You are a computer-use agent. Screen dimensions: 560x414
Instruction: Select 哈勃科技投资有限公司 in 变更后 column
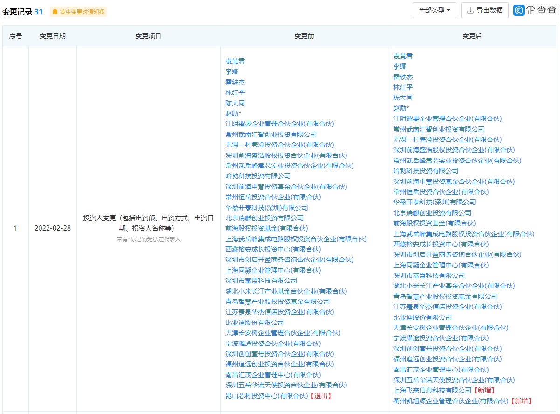tap(426, 171)
